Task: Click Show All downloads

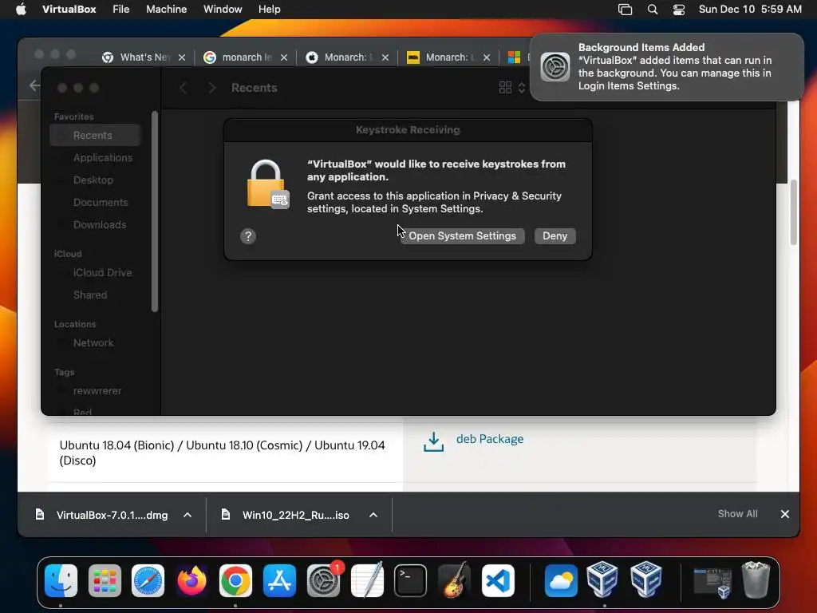Action: point(738,513)
